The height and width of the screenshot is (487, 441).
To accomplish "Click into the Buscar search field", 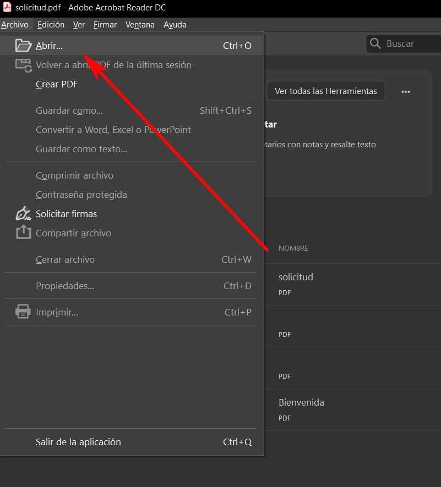I will click(x=404, y=43).
